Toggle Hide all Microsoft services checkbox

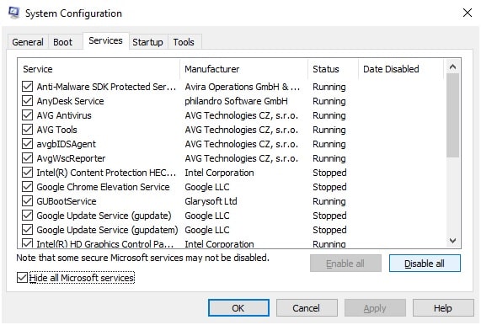(22, 278)
